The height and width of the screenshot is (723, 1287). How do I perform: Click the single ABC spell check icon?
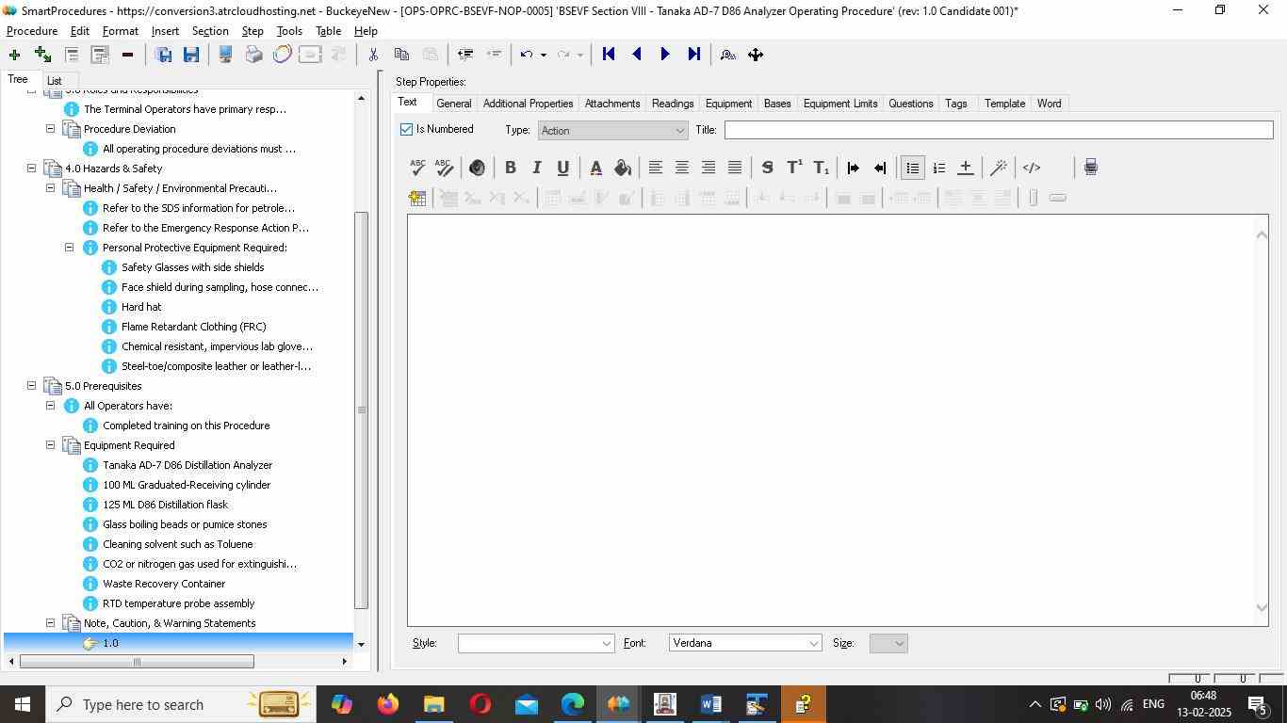pyautogui.click(x=417, y=168)
